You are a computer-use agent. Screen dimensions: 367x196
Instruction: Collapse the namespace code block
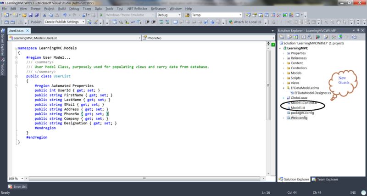click(16, 48)
